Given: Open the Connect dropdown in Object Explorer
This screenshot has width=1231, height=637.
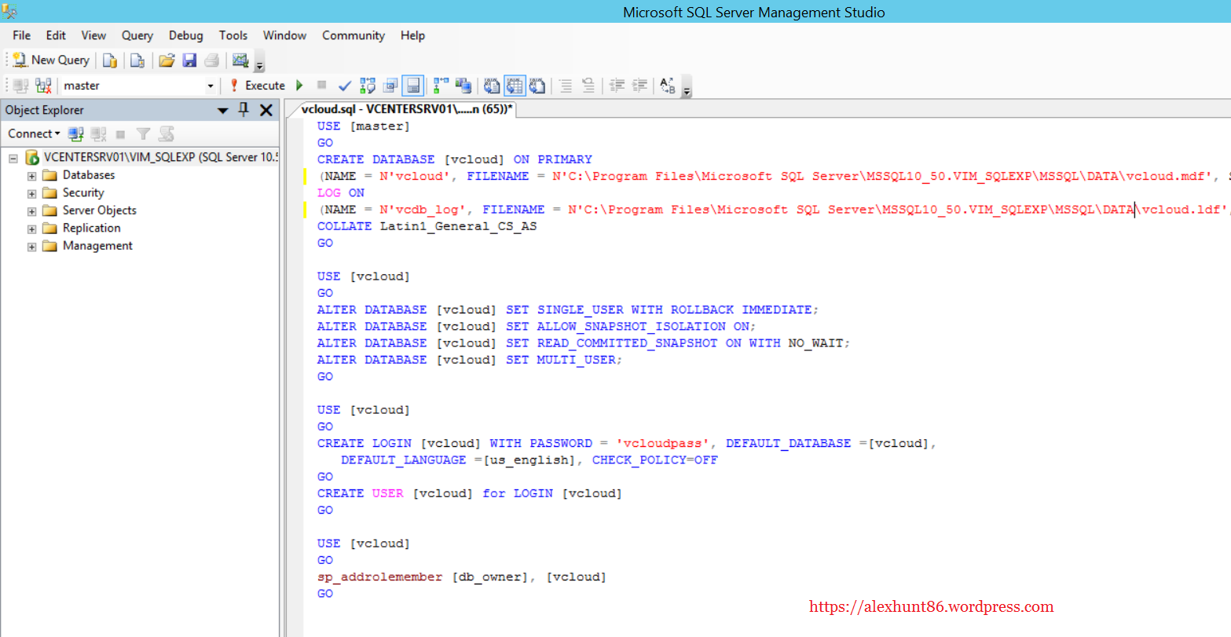Looking at the screenshot, I should 35,134.
